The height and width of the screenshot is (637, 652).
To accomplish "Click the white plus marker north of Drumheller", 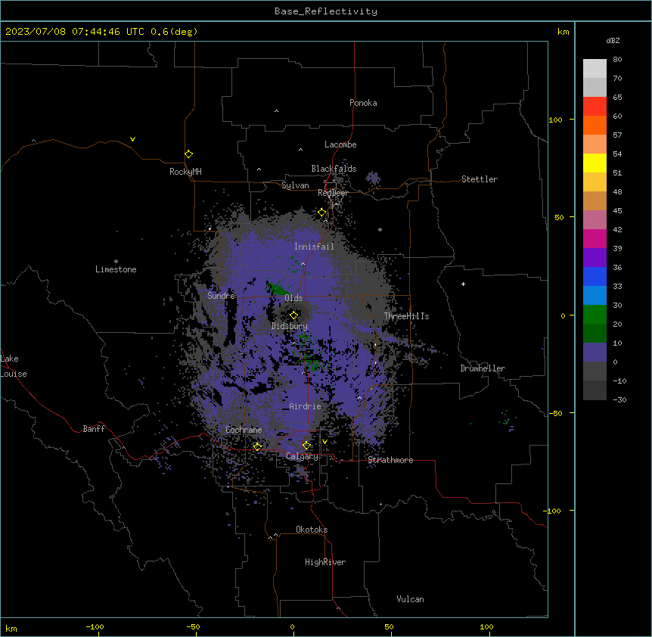I will pos(463,284).
